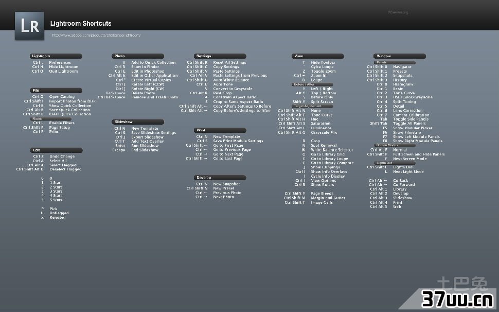Viewport: 499px width, 312px height.
Task: Click 'Add to Quick Collection' entry
Action: (153, 62)
